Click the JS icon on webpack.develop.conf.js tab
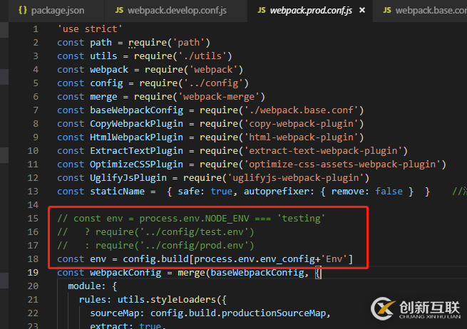Viewport: 467px width, 329px height. coord(118,11)
